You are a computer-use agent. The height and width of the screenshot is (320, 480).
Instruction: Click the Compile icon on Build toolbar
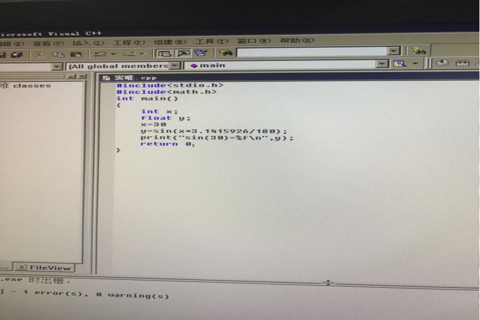[x=442, y=63]
